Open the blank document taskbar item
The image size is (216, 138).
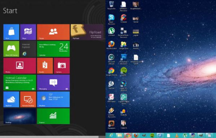click(168, 136)
